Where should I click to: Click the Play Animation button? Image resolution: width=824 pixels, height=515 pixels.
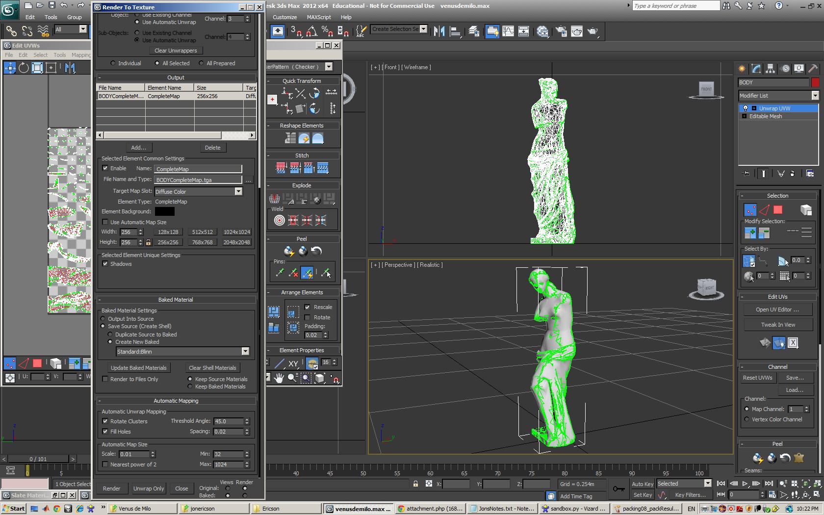[745, 484]
